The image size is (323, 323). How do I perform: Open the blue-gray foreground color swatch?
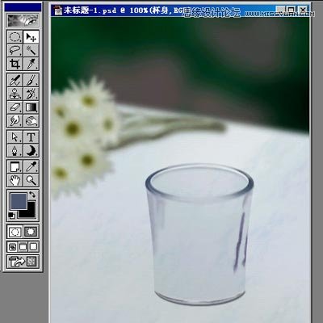[19, 201]
